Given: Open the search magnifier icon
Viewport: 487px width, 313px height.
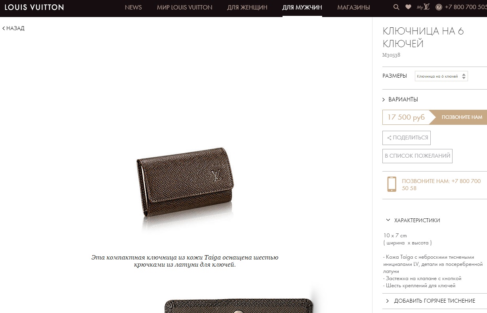Looking at the screenshot, I should tap(396, 7).
